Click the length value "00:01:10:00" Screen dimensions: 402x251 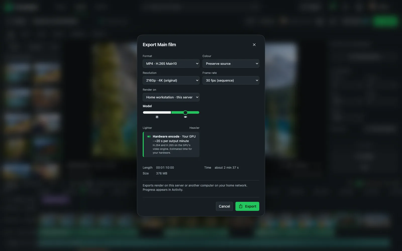click(x=165, y=168)
